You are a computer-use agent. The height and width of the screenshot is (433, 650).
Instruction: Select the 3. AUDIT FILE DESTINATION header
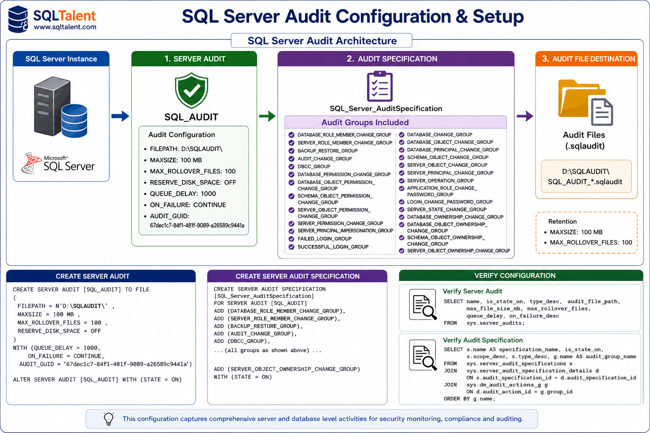click(587, 59)
